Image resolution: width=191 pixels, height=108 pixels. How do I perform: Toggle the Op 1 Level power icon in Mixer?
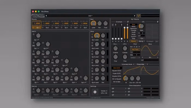(x=92, y=34)
